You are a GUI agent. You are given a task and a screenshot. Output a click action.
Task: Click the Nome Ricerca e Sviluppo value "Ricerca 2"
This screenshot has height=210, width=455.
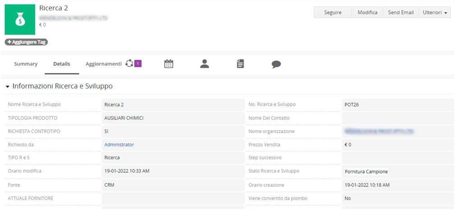[x=114, y=105]
